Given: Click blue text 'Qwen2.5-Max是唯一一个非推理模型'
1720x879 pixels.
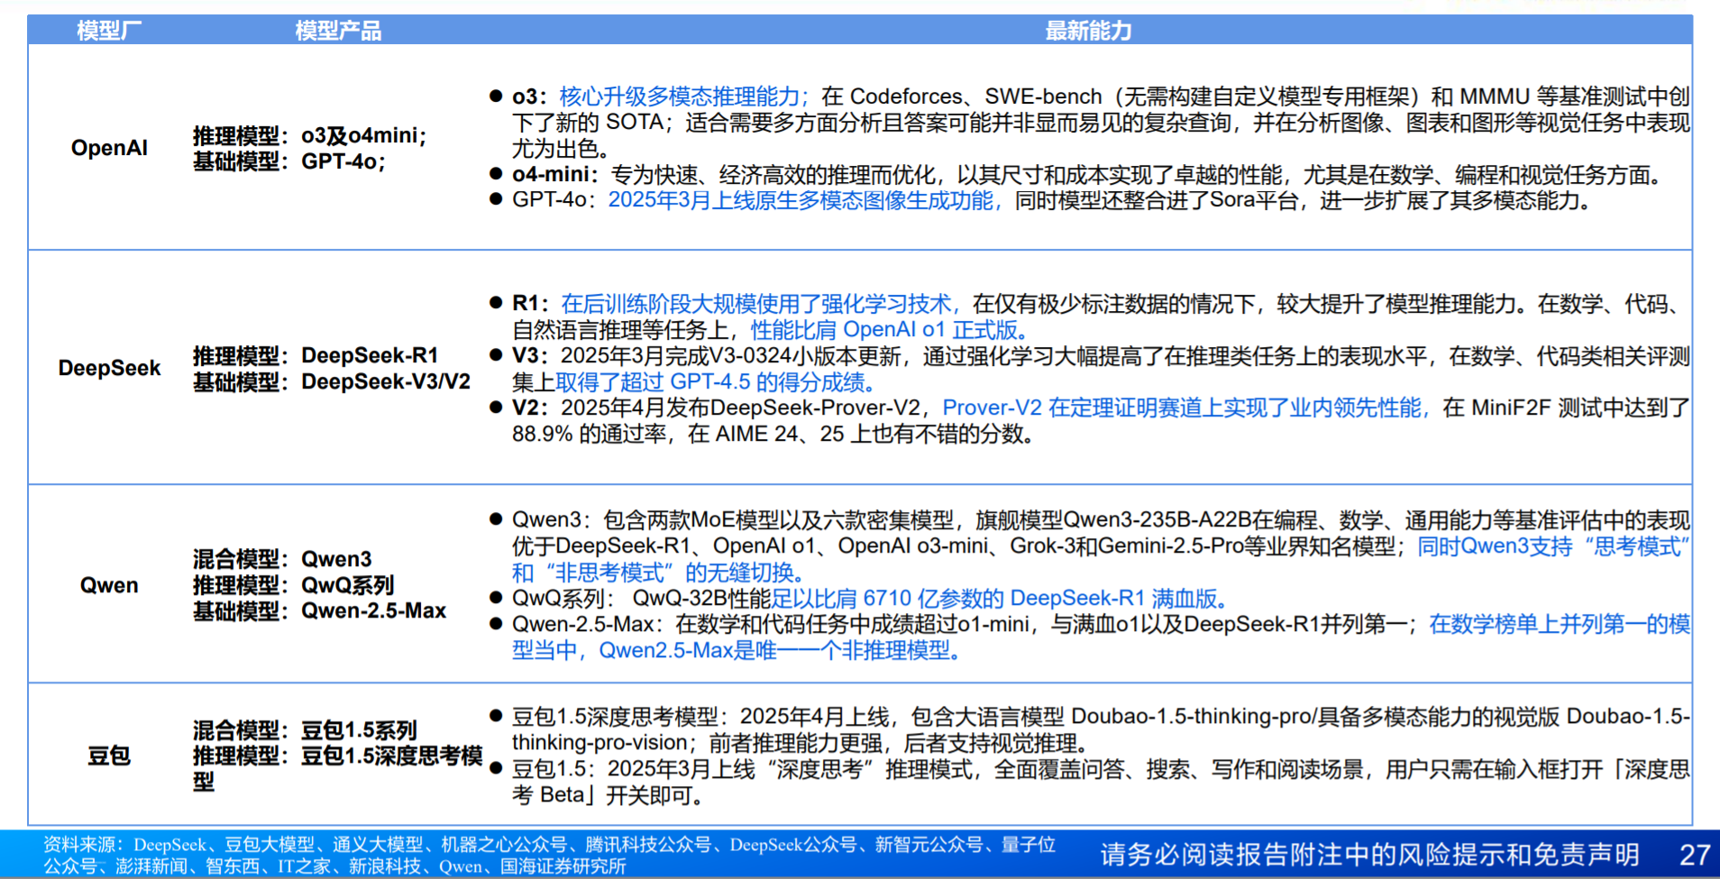Looking at the screenshot, I should (774, 650).
